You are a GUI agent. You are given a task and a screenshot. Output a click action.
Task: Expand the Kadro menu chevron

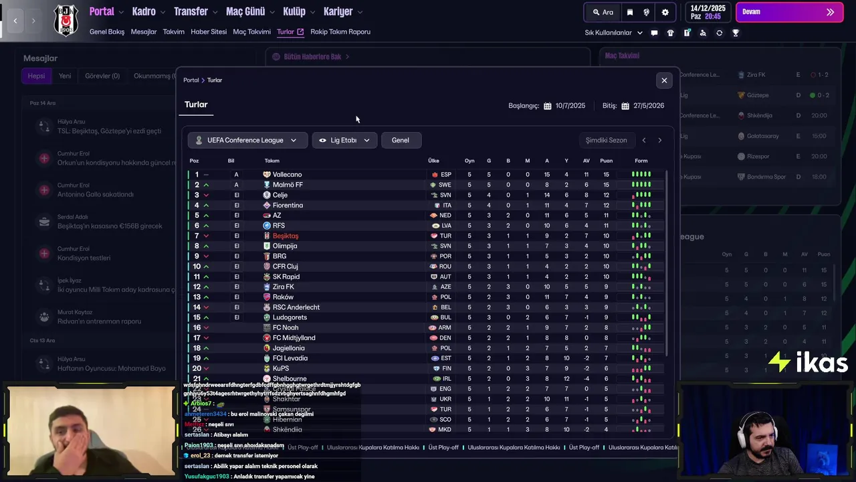[162, 12]
